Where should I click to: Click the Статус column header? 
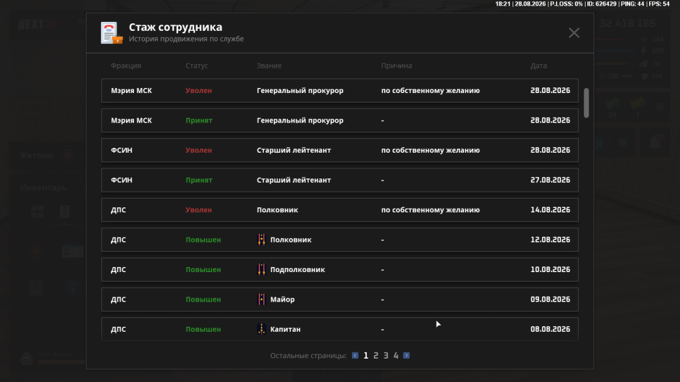pos(197,66)
